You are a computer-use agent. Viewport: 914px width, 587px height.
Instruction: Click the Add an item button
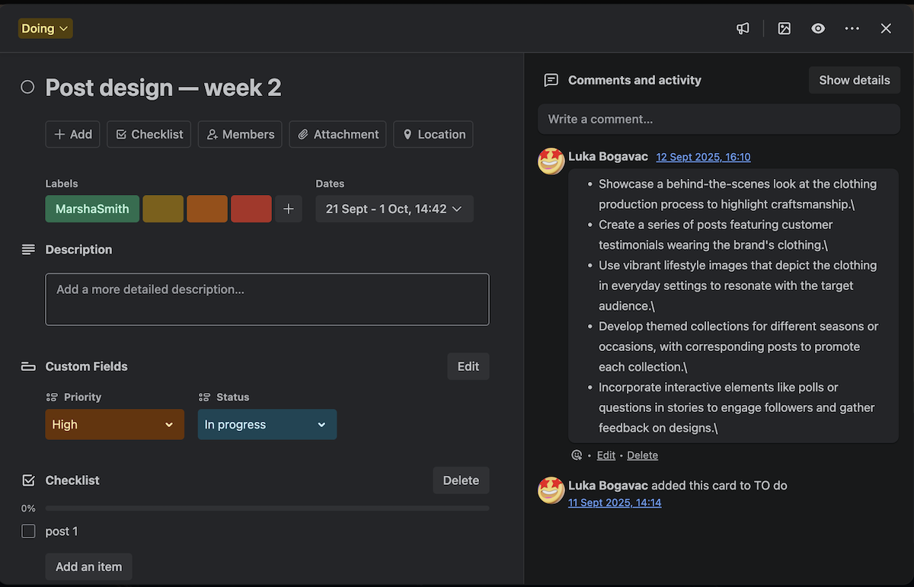[x=88, y=566]
